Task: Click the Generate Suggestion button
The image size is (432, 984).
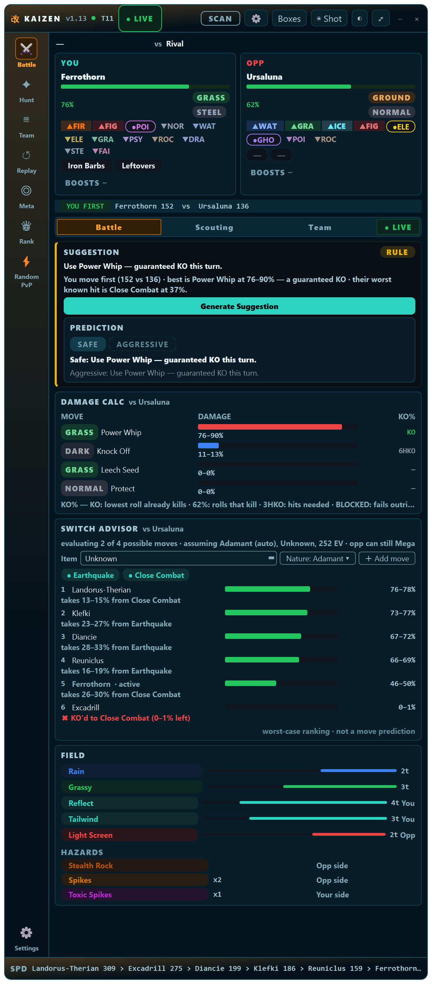Action: tap(239, 306)
